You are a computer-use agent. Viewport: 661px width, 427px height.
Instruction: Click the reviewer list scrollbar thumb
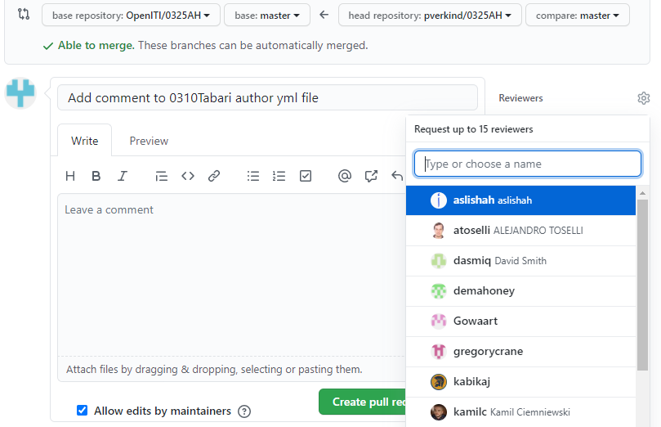642,285
